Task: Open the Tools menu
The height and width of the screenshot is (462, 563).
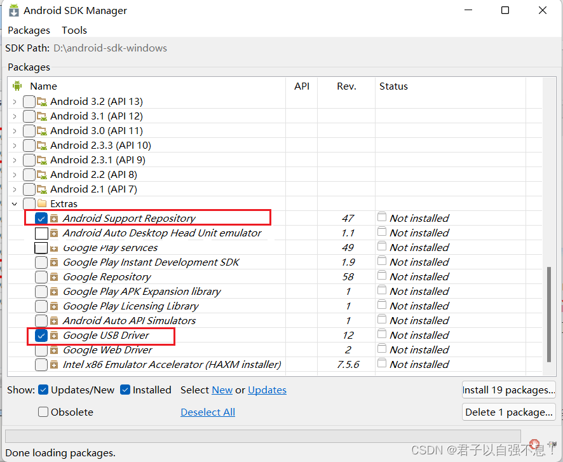Action: (74, 30)
